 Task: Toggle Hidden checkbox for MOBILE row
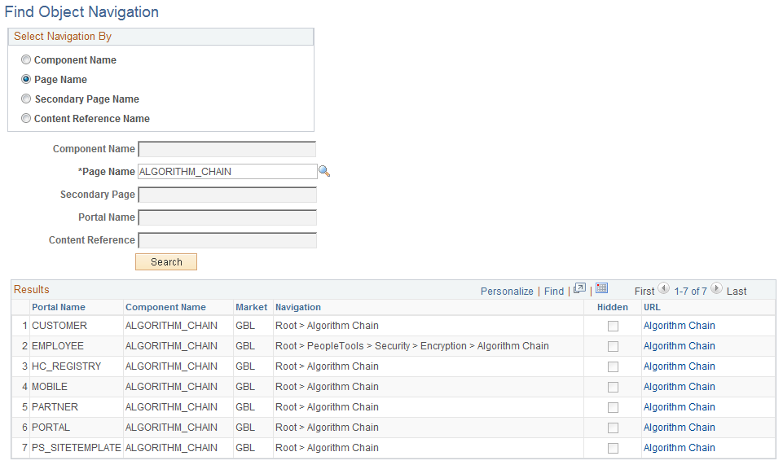[613, 388]
